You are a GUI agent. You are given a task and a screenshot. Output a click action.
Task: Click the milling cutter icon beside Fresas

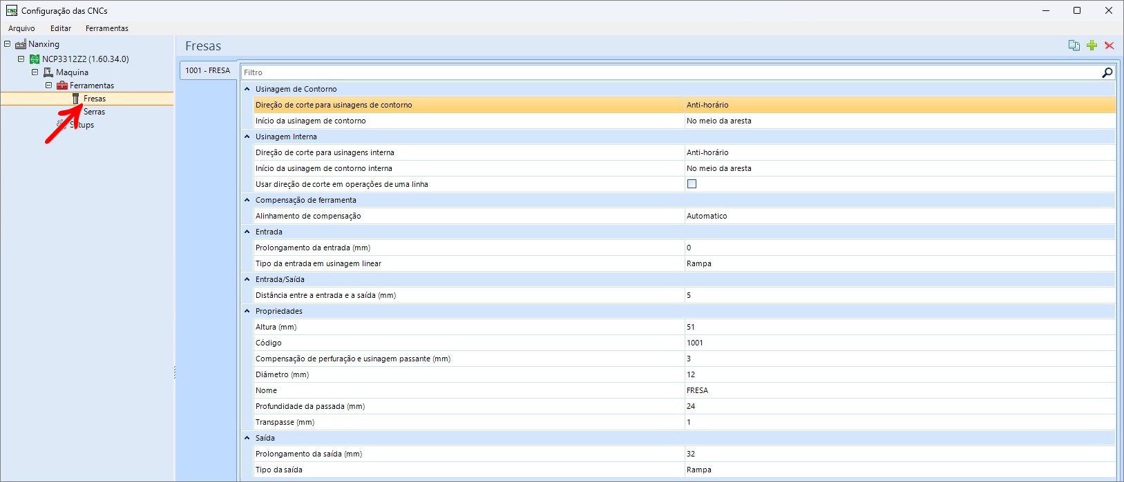point(76,99)
